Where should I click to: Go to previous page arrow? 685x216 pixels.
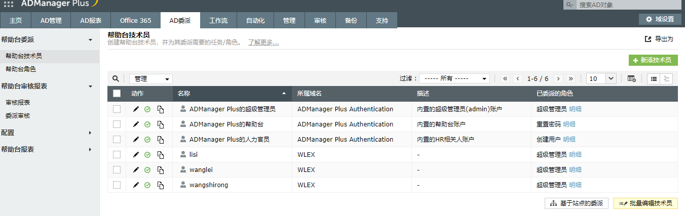517,78
